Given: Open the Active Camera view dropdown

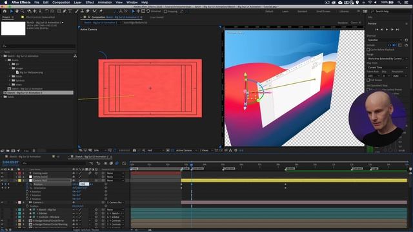Looking at the screenshot, I should click(x=186, y=150).
